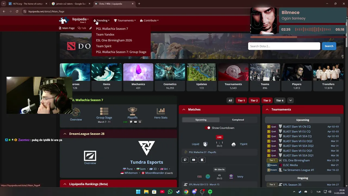Viewport: 348px width, 196px height.
Task: Open Discord from the taskbar
Action: 194,192
